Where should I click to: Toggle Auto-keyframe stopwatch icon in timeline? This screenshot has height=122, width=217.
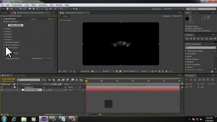[77, 80]
